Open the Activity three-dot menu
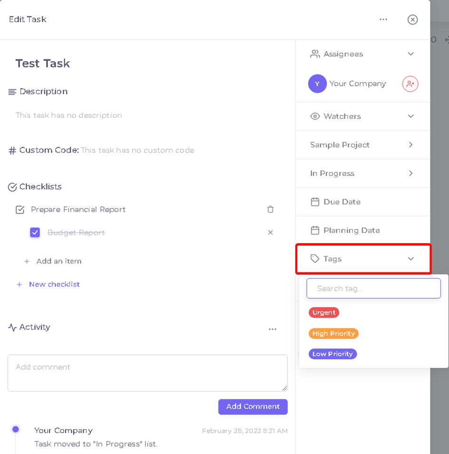The height and width of the screenshot is (454, 449). pos(273,329)
